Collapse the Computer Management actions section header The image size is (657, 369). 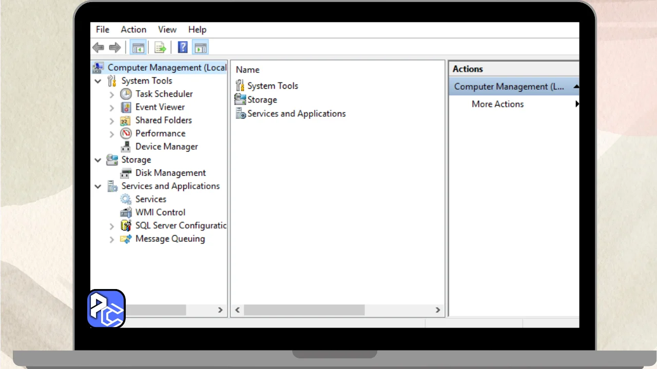576,87
